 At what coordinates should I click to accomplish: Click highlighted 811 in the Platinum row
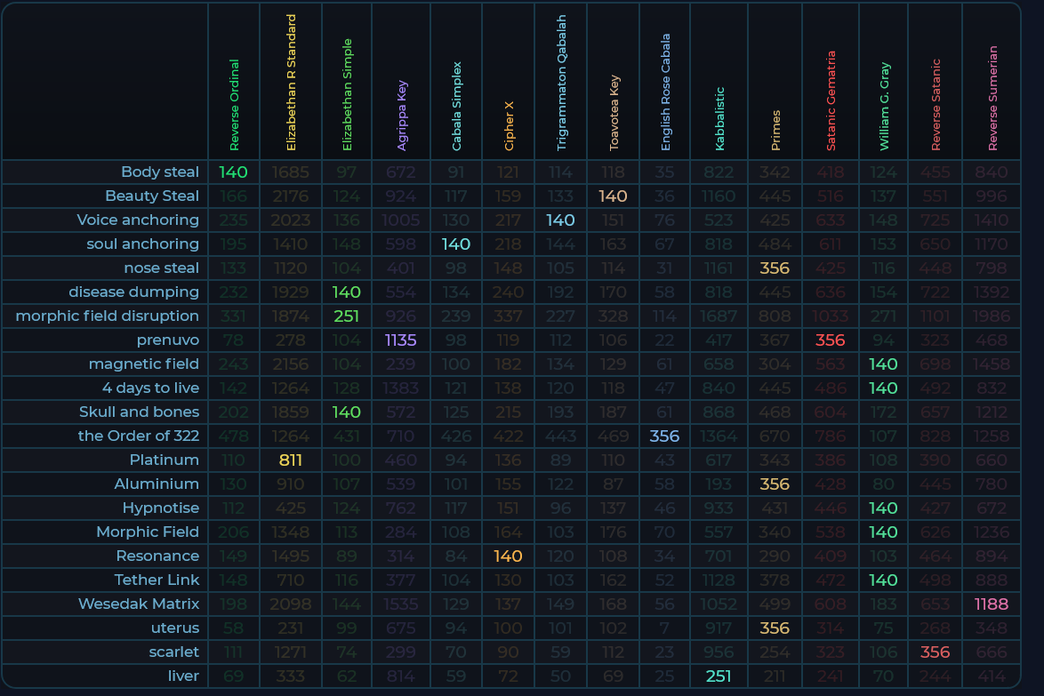(x=291, y=460)
